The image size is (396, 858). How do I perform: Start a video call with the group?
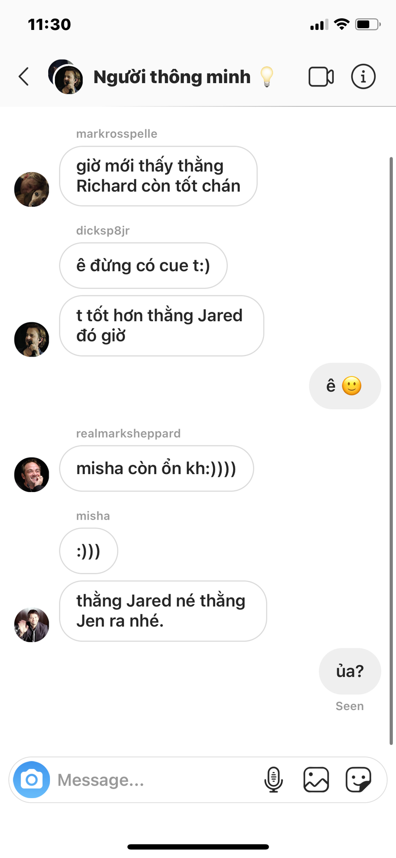click(x=321, y=77)
